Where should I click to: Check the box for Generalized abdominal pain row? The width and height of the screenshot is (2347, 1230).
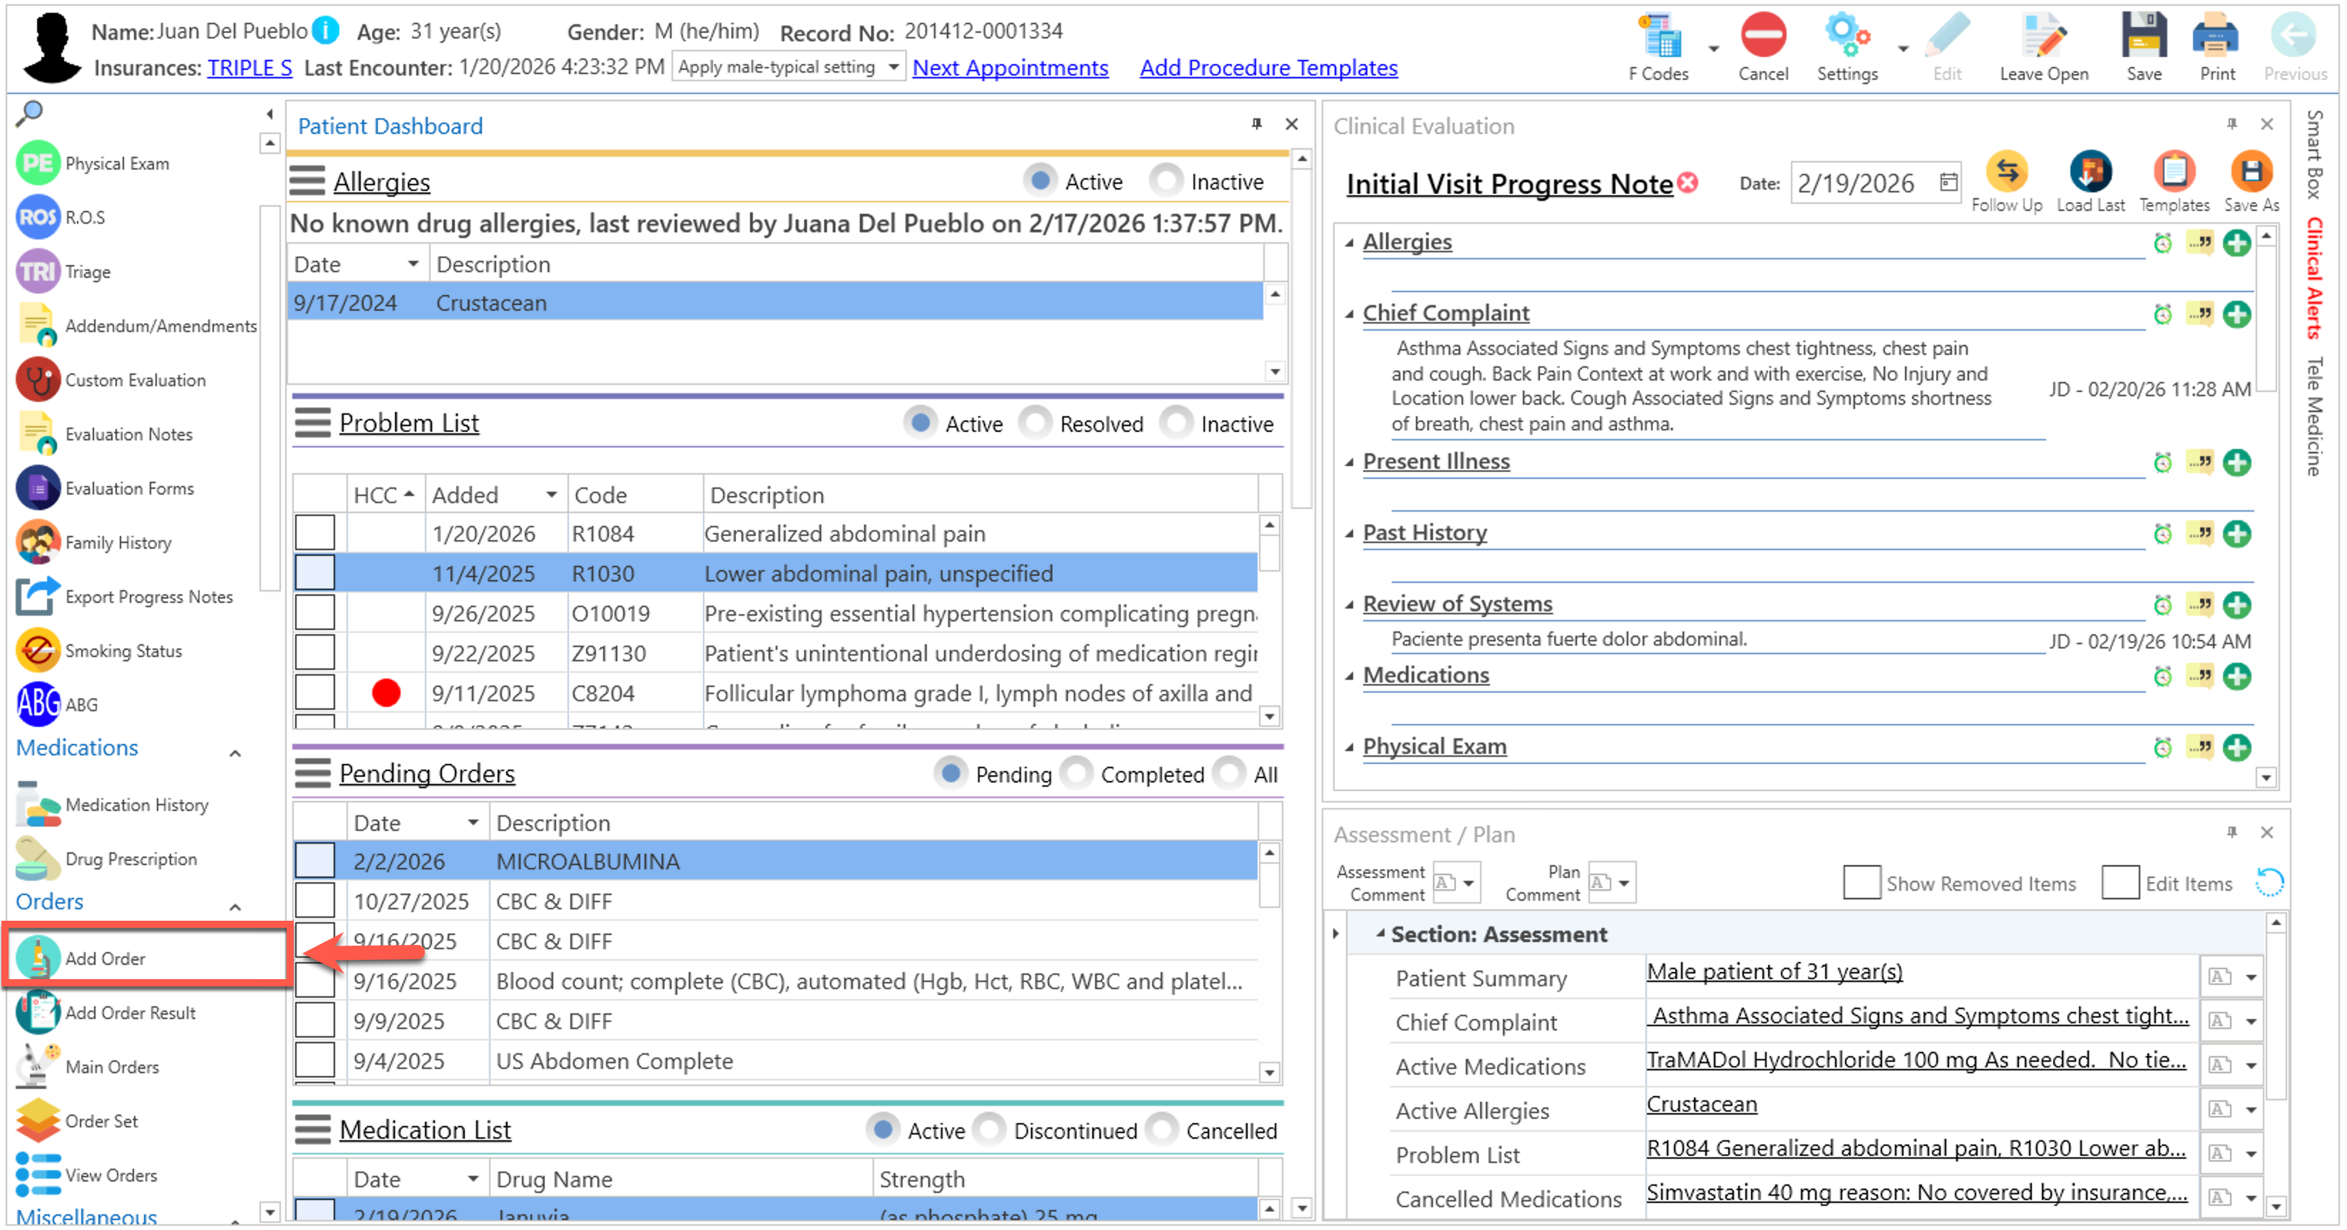tap(314, 534)
